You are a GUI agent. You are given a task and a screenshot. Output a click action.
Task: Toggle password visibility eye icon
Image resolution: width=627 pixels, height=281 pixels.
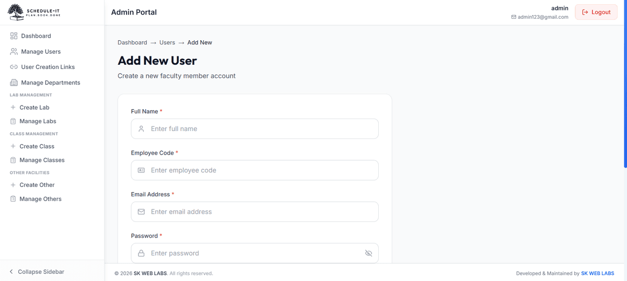pyautogui.click(x=368, y=253)
